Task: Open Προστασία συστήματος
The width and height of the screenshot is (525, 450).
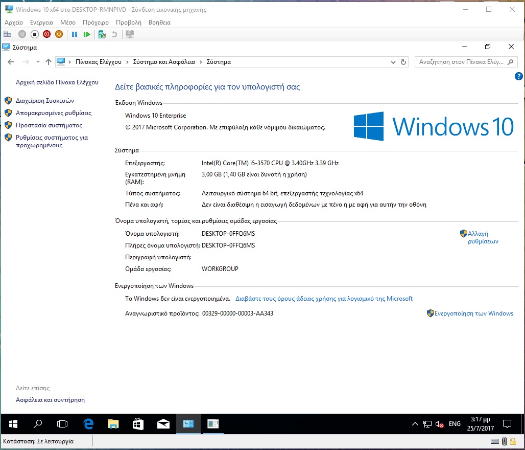Action: 49,125
